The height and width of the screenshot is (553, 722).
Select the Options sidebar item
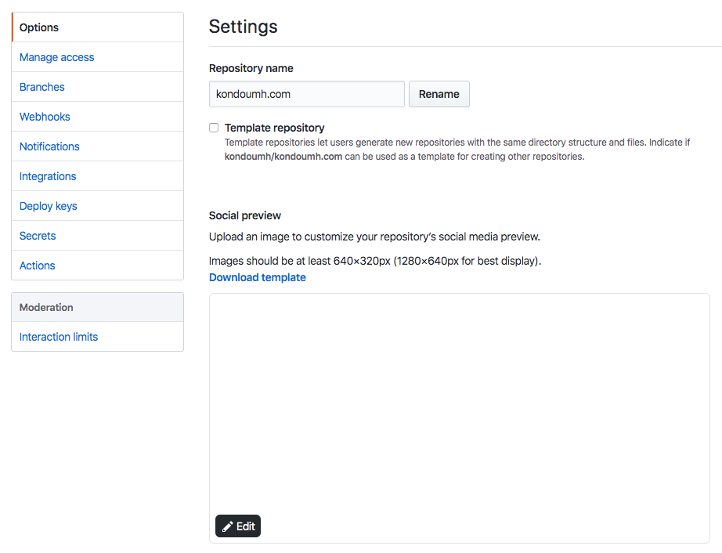[x=38, y=27]
